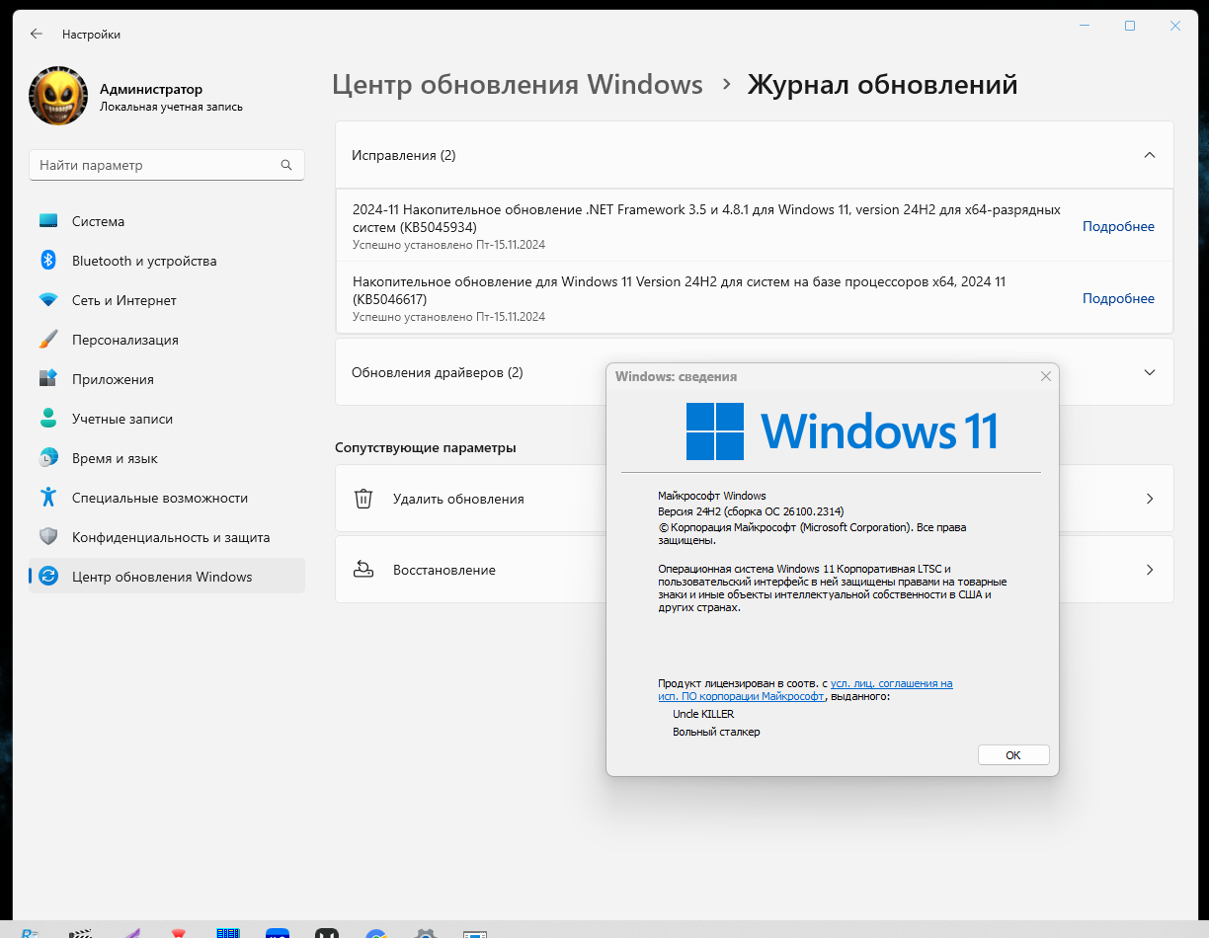Click the Windows: сведения title bar text
This screenshot has width=1209, height=938.
pos(676,376)
